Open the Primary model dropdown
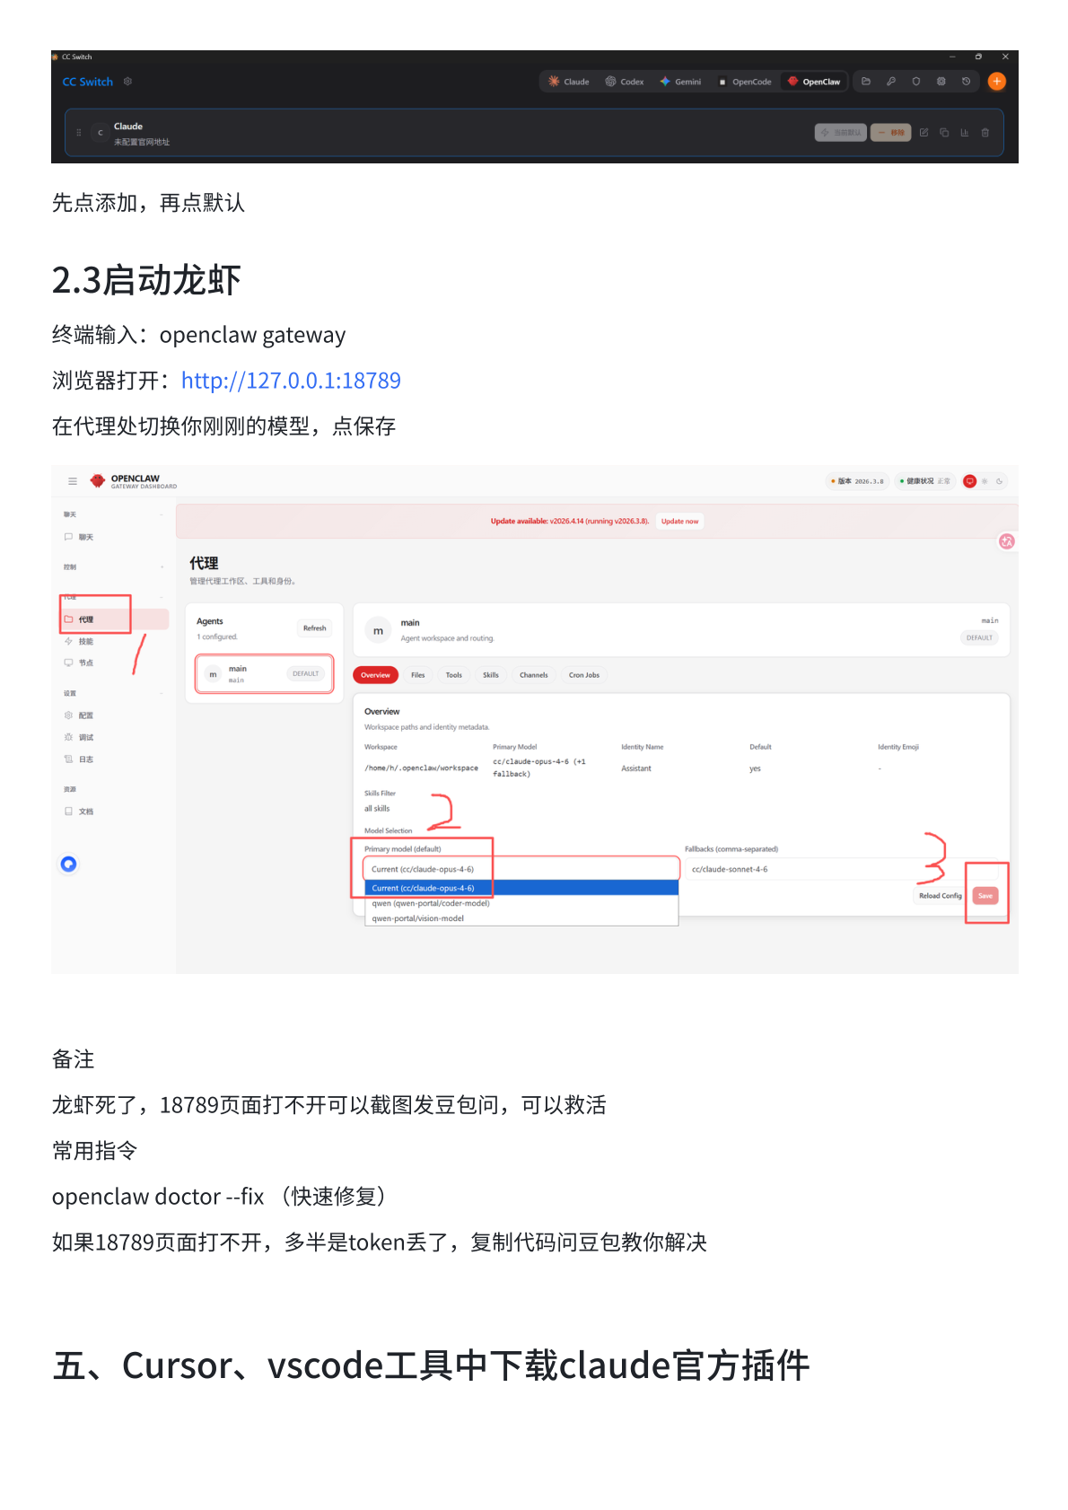Image resolution: width=1068 pixels, height=1510 pixels. click(521, 869)
